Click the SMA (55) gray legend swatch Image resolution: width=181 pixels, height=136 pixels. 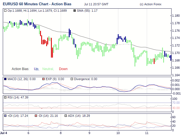point(74,11)
